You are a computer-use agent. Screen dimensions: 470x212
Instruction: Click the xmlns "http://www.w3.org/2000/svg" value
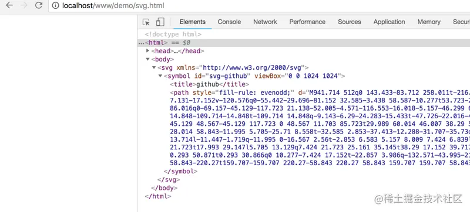pos(253,67)
